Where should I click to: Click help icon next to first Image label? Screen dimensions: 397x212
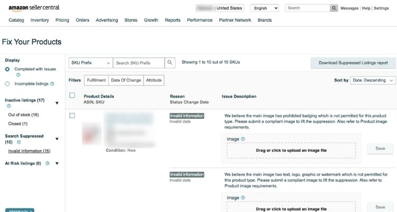[x=243, y=139]
